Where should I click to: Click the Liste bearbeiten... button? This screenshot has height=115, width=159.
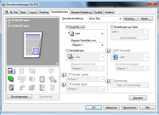point(129,38)
